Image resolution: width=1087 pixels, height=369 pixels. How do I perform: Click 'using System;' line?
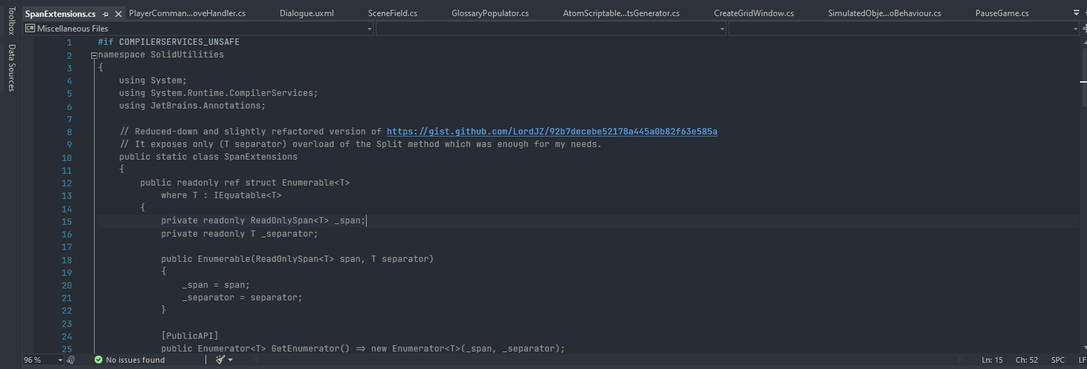(x=153, y=81)
